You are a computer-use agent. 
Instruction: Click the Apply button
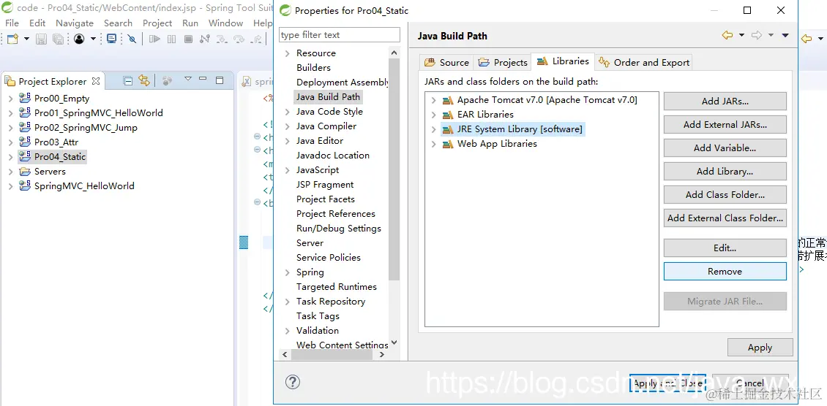coord(760,347)
